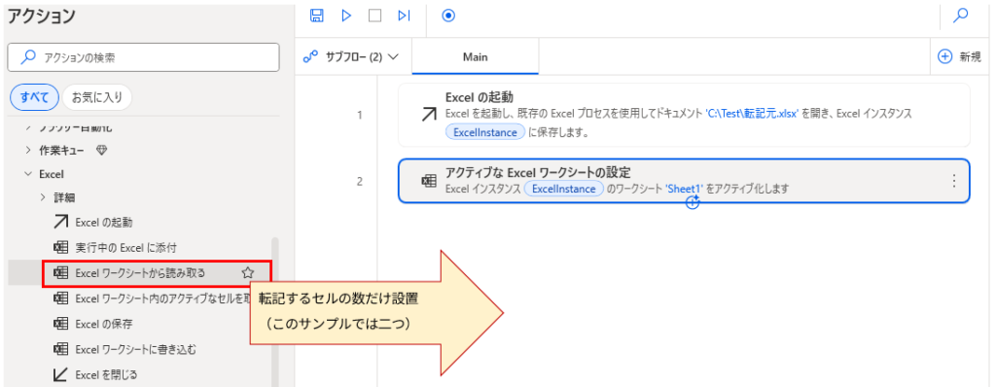Collapse the Excel action group
The width and height of the screenshot is (996, 387).
tap(28, 173)
